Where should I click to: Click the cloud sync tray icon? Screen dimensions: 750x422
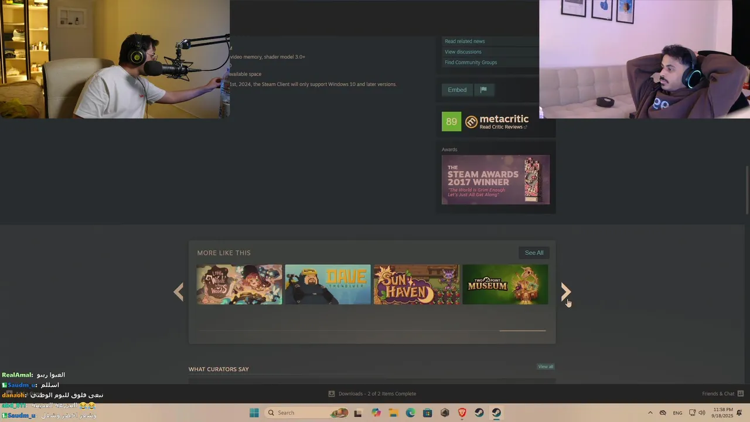tap(663, 413)
